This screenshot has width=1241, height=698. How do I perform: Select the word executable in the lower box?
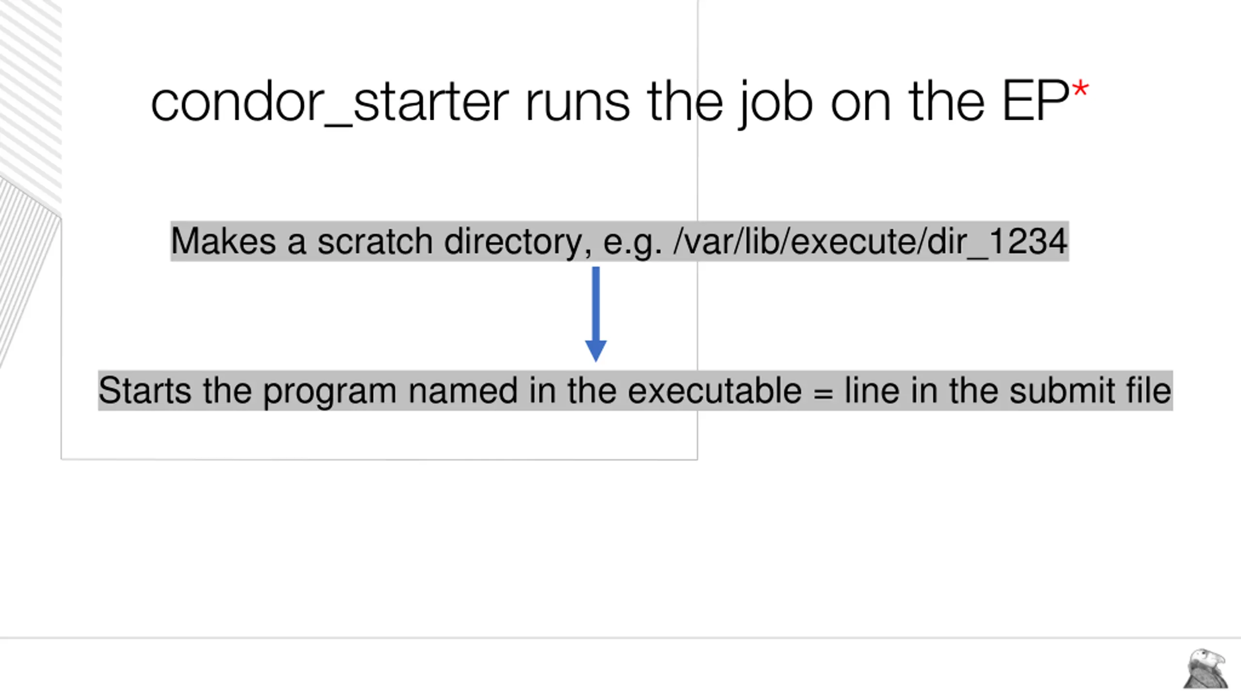coord(715,390)
